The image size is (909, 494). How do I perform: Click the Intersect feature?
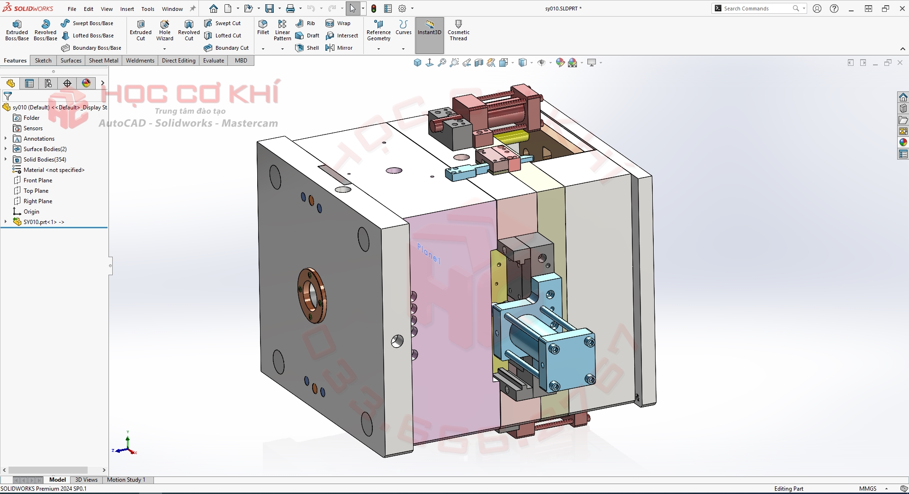(x=342, y=36)
